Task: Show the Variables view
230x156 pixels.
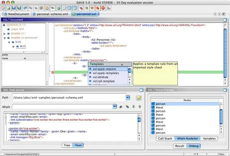Action: click(209, 138)
